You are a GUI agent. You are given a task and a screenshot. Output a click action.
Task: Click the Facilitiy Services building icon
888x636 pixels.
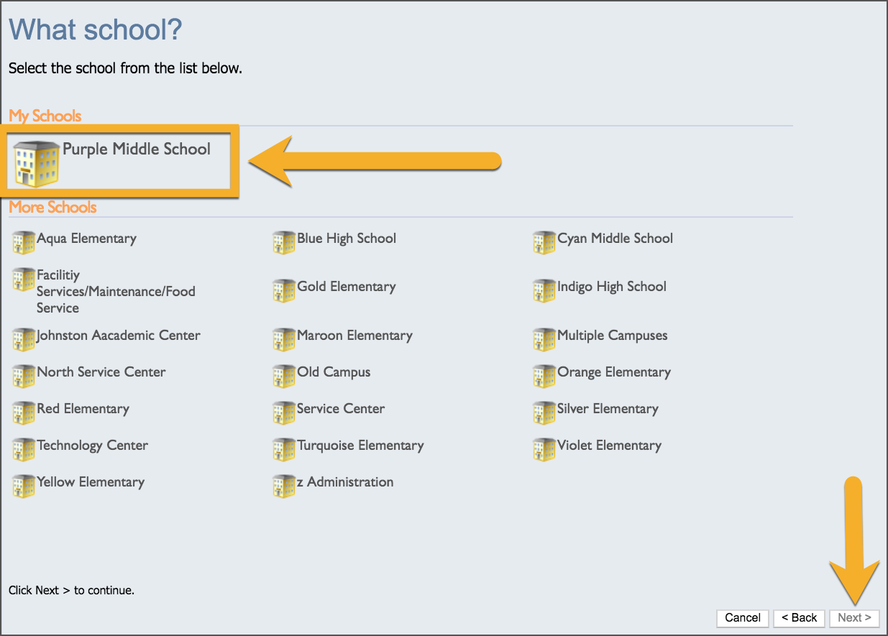(24, 280)
